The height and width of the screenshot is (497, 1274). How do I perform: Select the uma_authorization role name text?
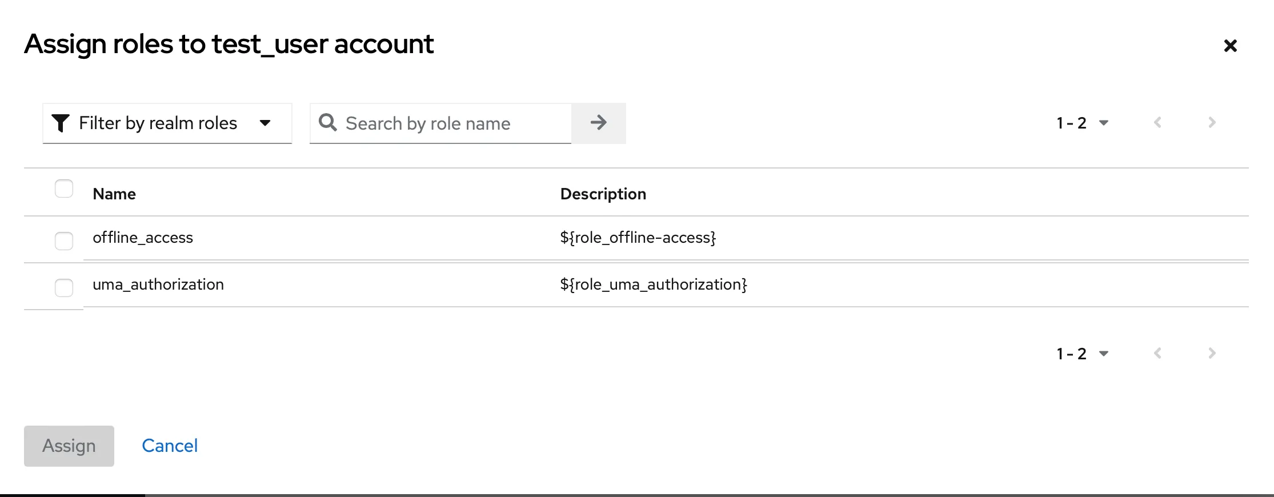coord(158,284)
